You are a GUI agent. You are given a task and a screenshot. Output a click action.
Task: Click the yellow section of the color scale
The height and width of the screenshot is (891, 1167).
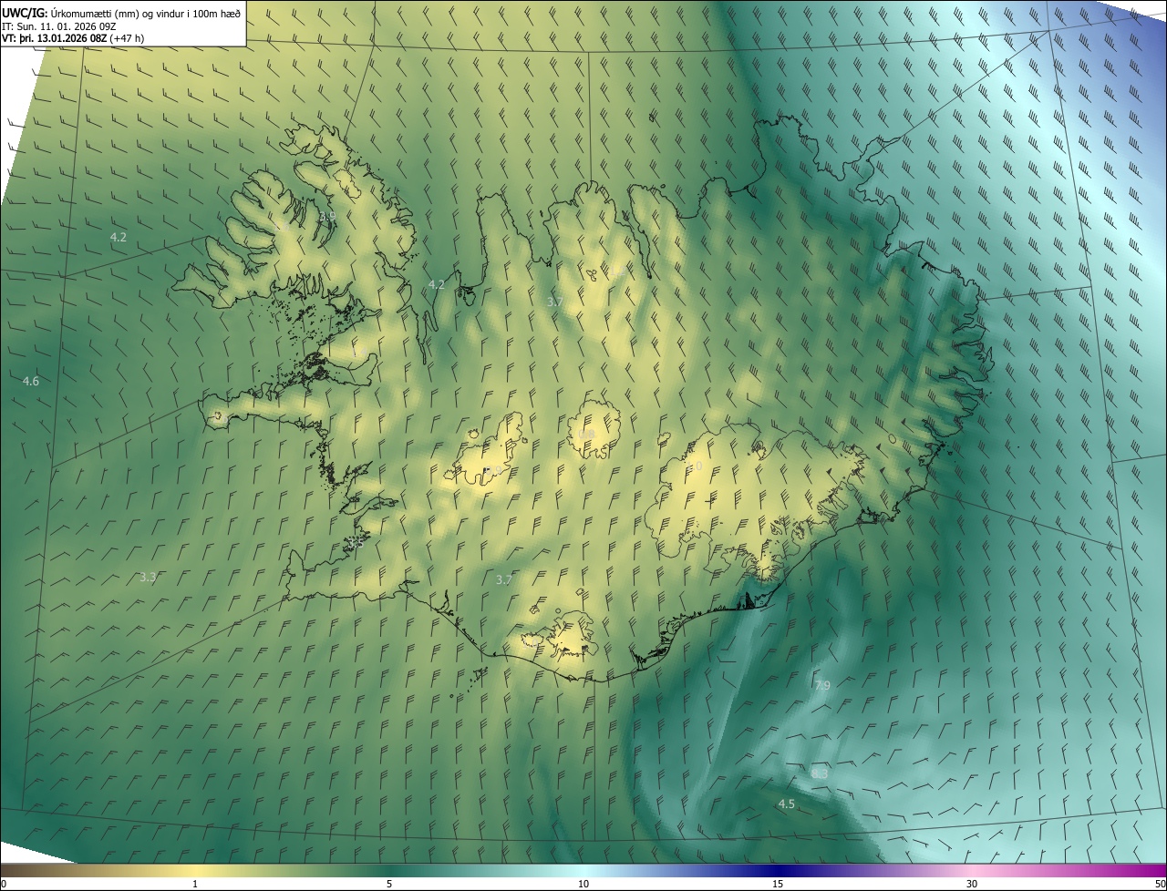click(195, 870)
